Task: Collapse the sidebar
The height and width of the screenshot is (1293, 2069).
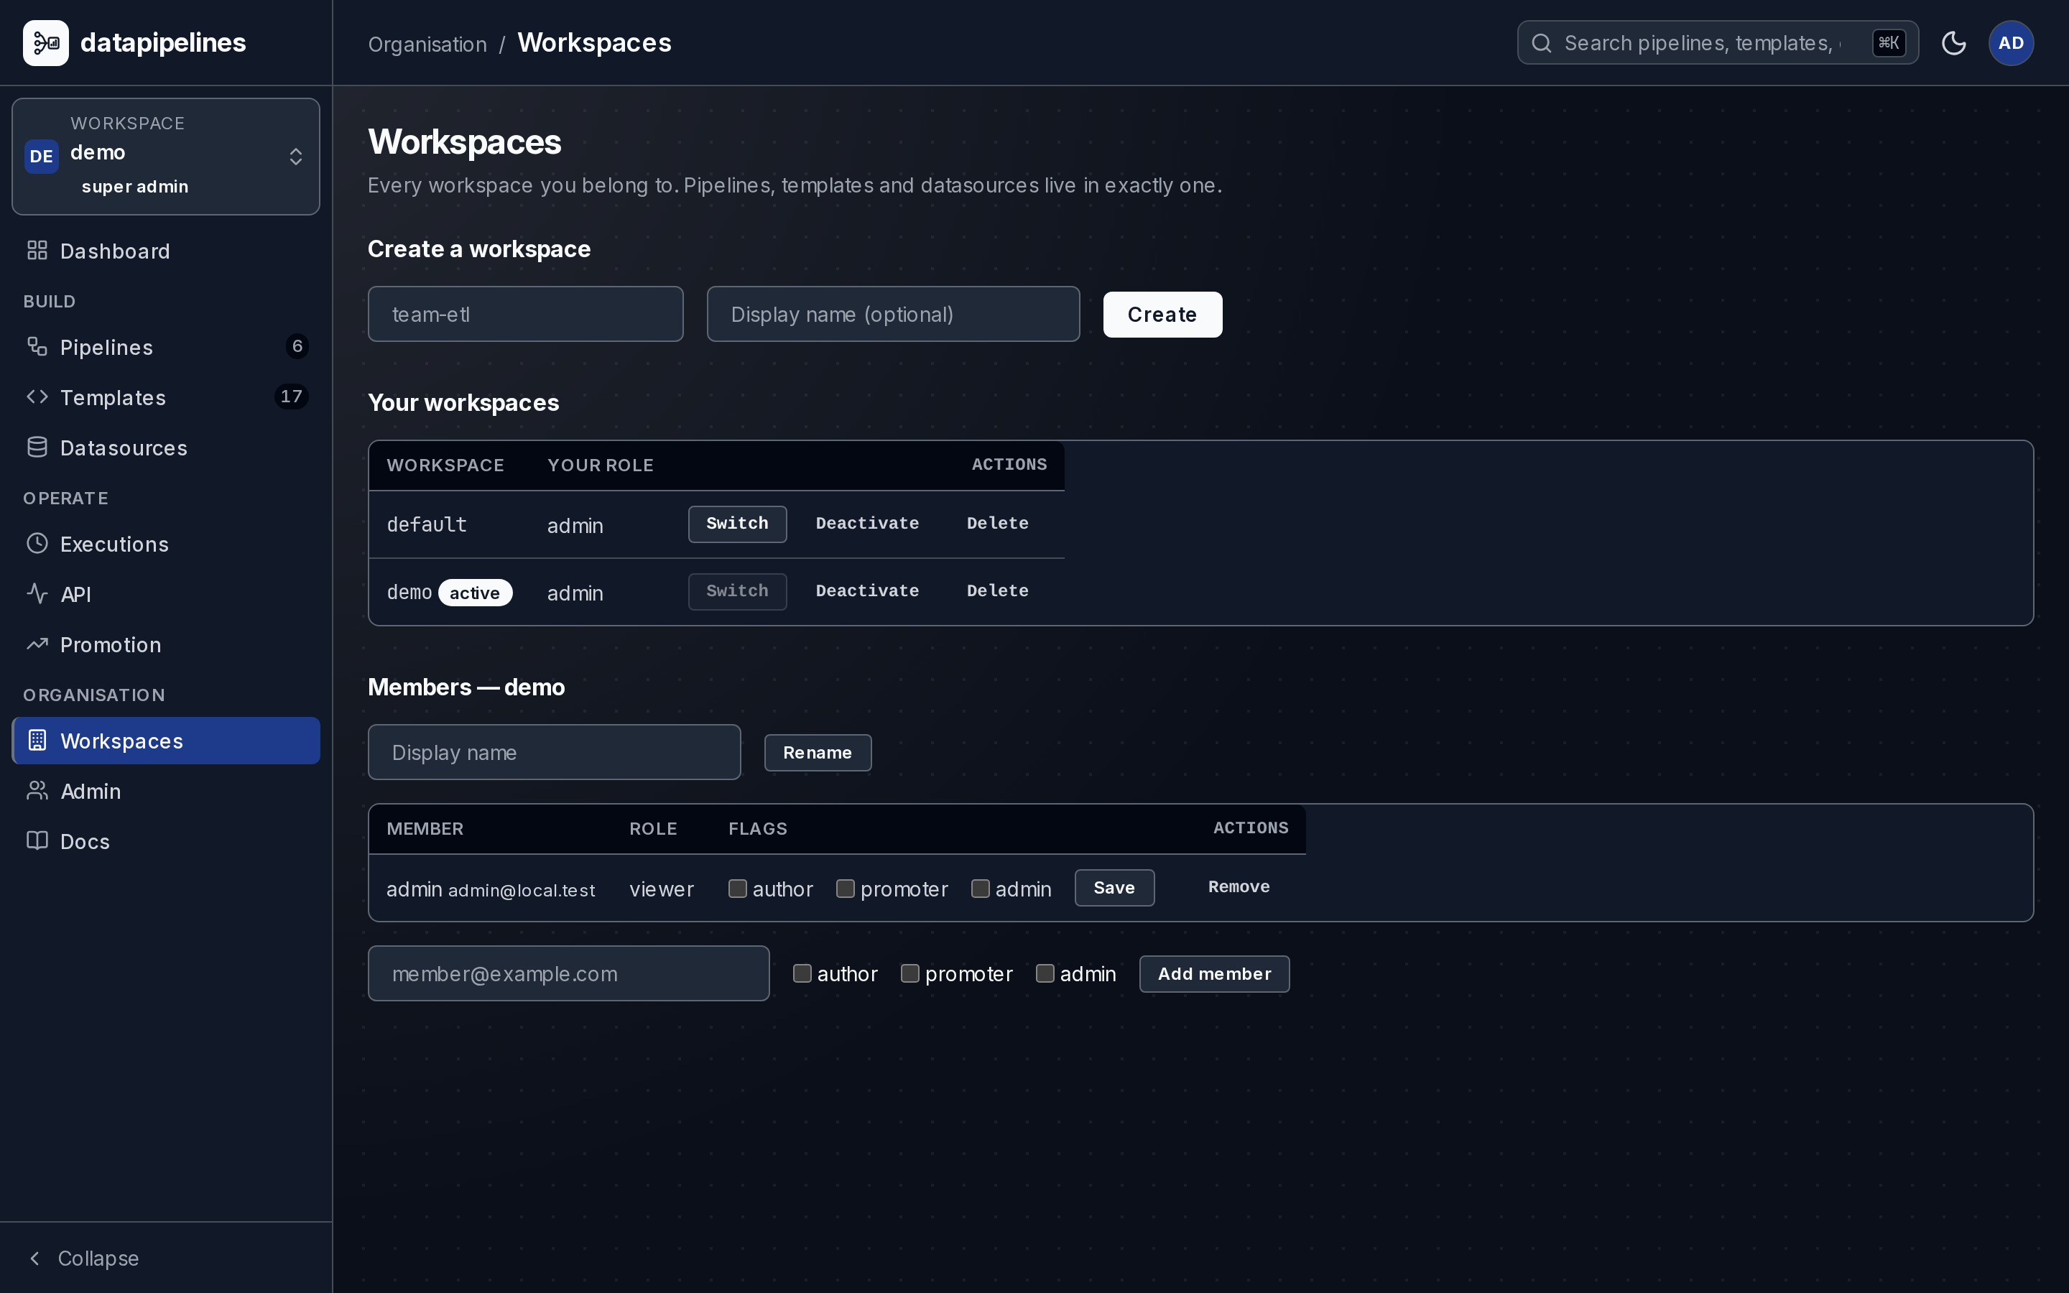Action: tap(166, 1258)
